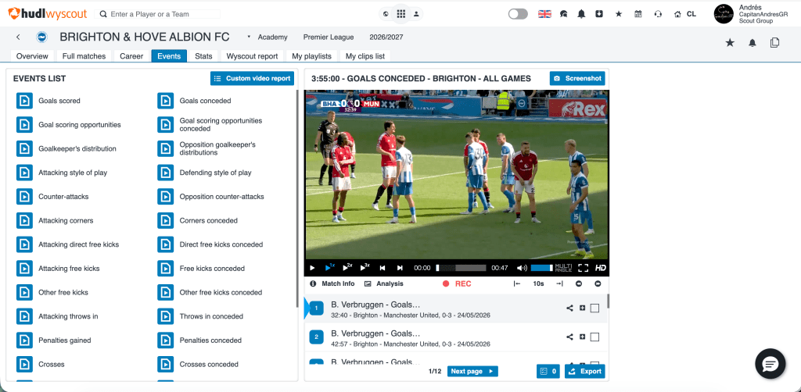Viewport: 801px width, 392px height.
Task: Take a Screenshot of the video
Action: click(577, 79)
